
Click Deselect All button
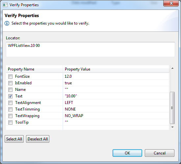(x=38, y=139)
